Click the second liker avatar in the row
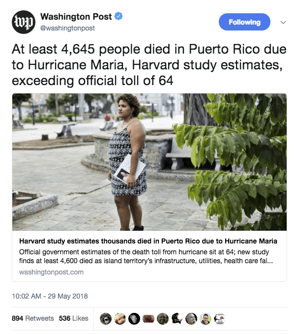297x334 pixels. coord(119,319)
